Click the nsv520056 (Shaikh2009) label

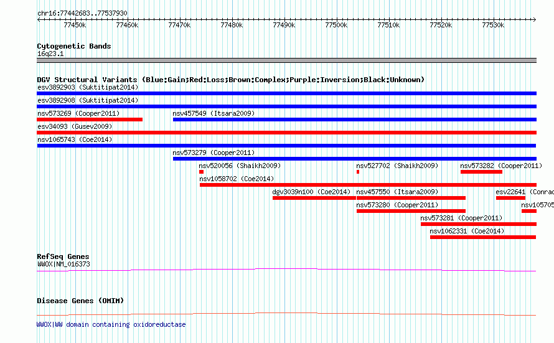coord(240,166)
